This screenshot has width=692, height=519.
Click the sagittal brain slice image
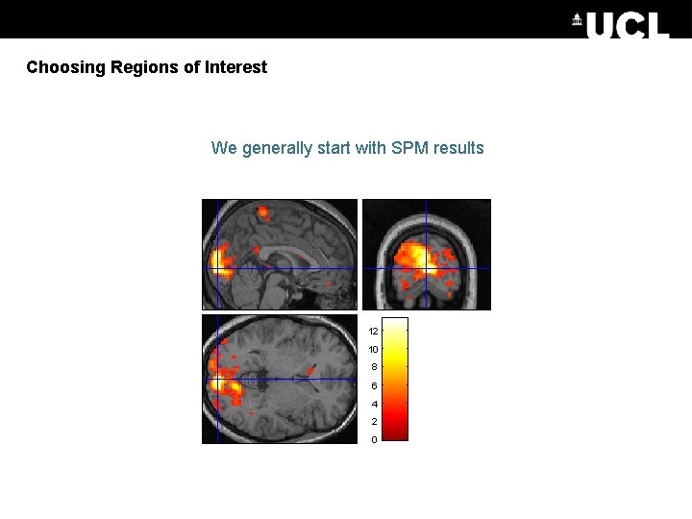[280, 255]
